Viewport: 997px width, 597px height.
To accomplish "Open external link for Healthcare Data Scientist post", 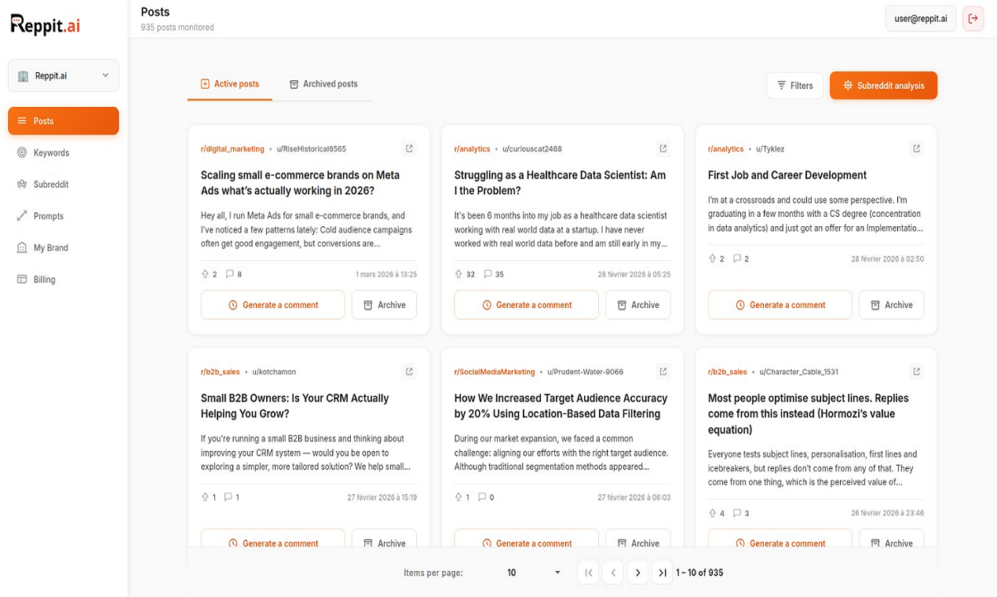I will pyautogui.click(x=663, y=148).
